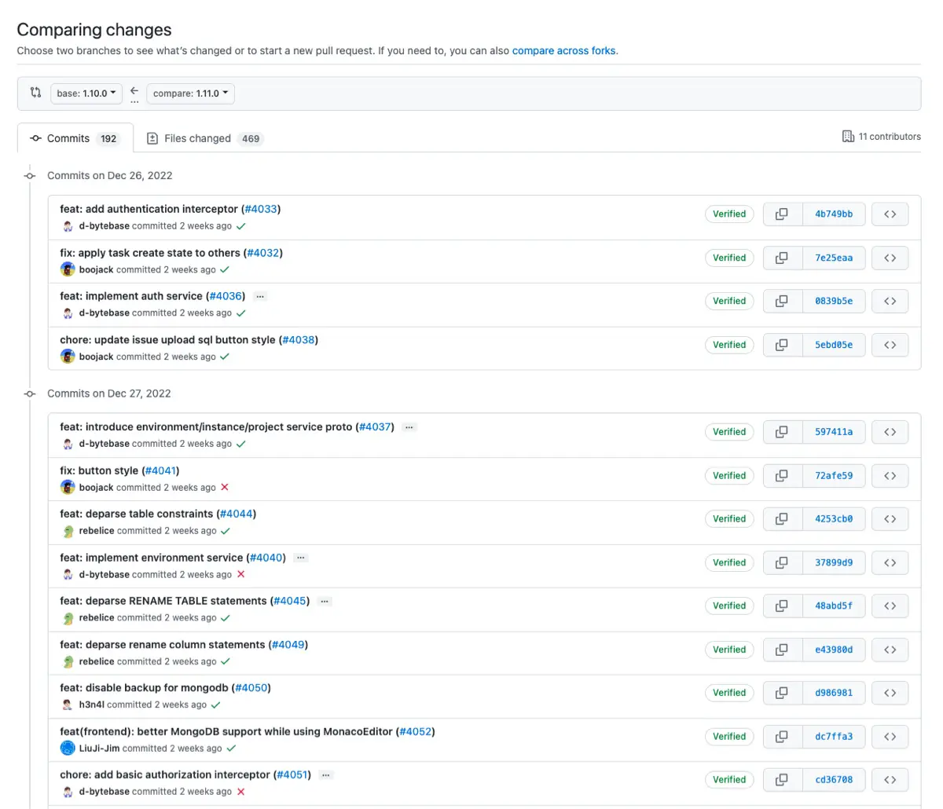Open the base: 1.10.0 branch dropdown
This screenshot has height=809, width=943.
tap(86, 93)
